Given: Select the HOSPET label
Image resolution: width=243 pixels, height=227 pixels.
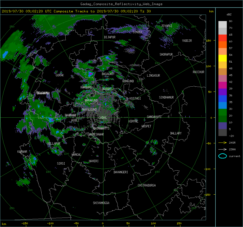Looking at the screenshot, I should (146, 126).
